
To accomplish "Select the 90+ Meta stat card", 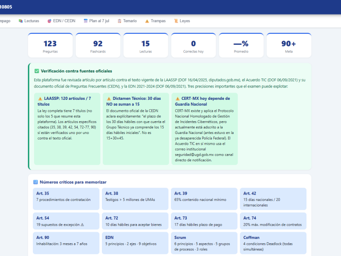I will (289, 45).
